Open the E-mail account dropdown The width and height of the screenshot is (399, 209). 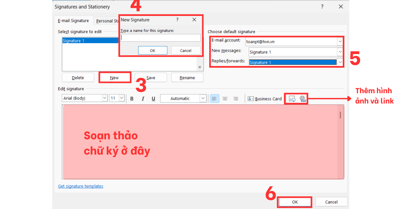(340, 41)
